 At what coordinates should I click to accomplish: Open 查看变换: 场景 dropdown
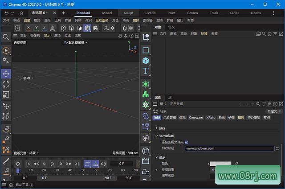point(26,153)
